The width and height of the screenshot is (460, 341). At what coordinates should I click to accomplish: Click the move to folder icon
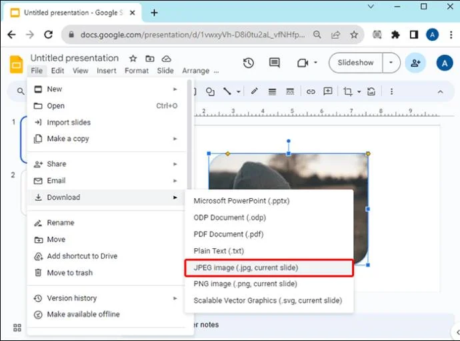[x=149, y=59]
